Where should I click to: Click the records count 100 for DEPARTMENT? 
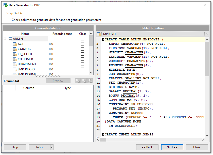[51, 64]
